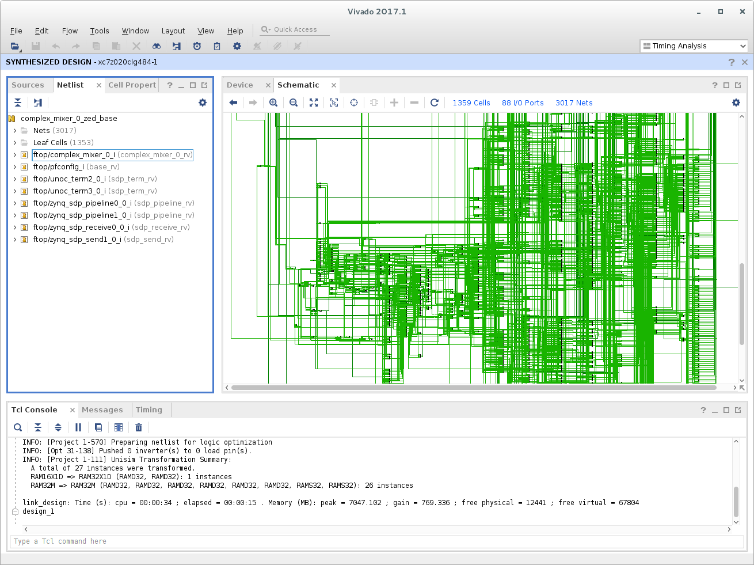This screenshot has height=565, width=754.
Task: Expand ftop/zynq_sdp_send1_0_i node
Action: click(15, 240)
